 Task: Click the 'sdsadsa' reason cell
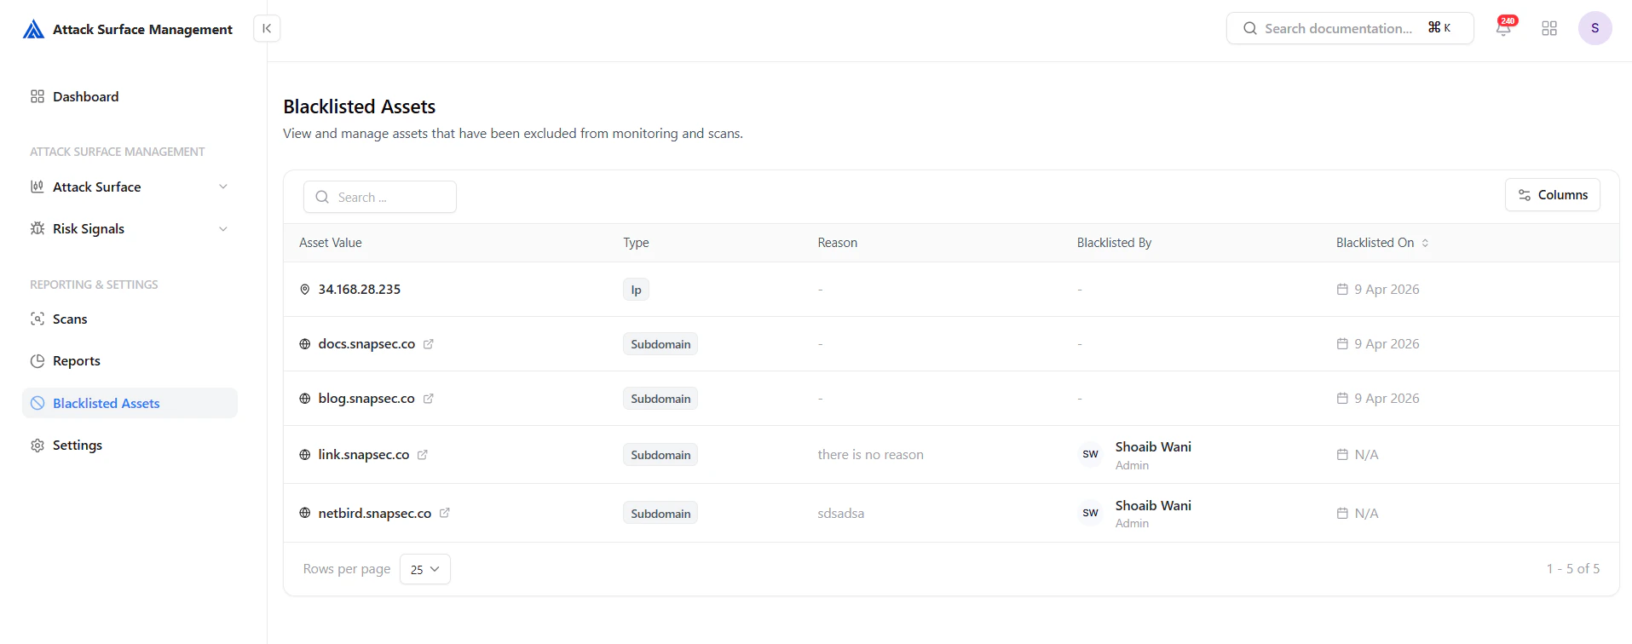click(841, 514)
